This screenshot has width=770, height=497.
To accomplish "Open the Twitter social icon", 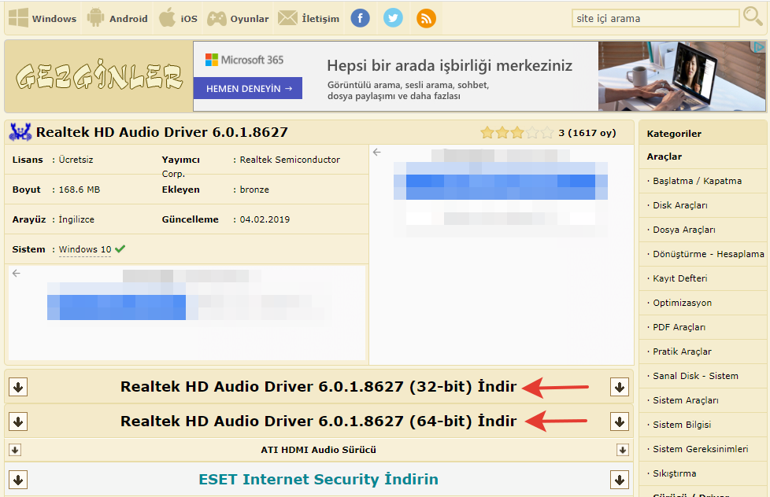I will point(393,18).
